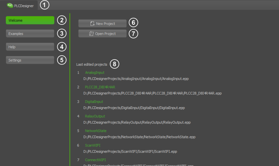The width and height of the screenshot is (279, 166).
Task: Open the Settings section
Action: point(30,60)
